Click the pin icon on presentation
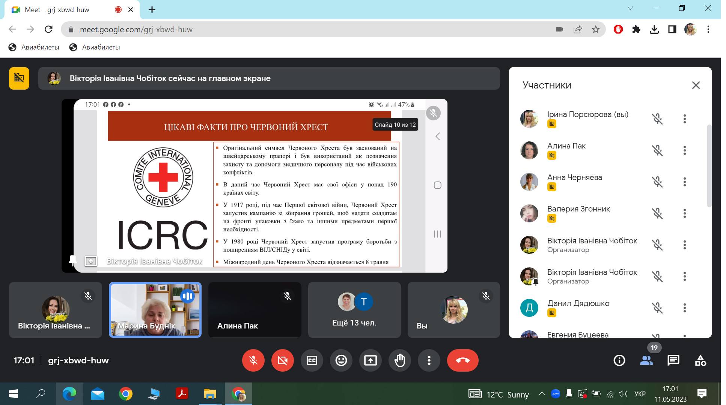726x405 pixels. click(x=73, y=261)
